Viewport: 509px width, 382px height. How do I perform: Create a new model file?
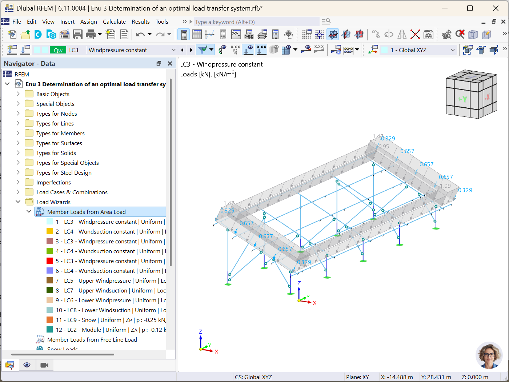click(12, 34)
